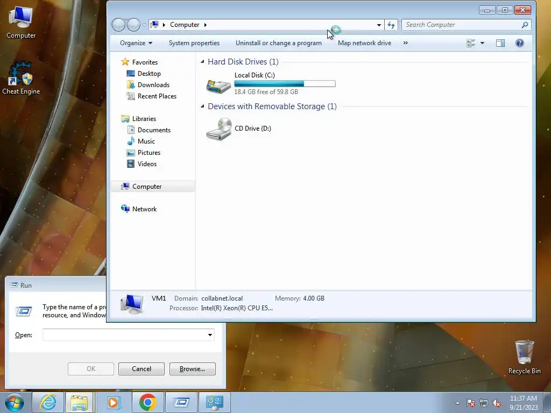Image resolution: width=551 pixels, height=413 pixels.
Task: Click the Windows Explorer taskbar button
Action: pyautogui.click(x=80, y=402)
